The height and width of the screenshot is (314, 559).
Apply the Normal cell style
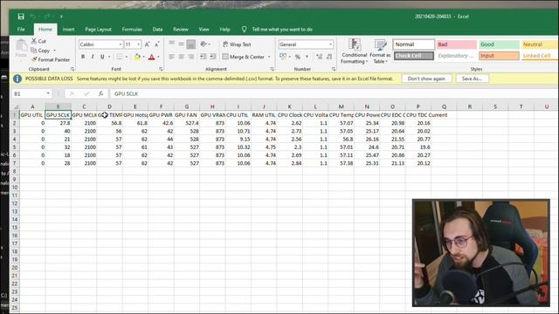click(413, 44)
